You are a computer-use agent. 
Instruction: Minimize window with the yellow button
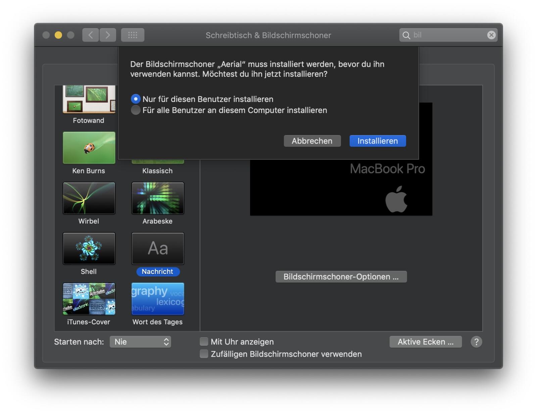[58, 35]
